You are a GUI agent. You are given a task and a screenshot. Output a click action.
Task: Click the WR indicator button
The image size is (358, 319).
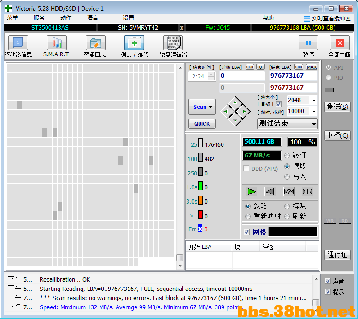[330, 221]
